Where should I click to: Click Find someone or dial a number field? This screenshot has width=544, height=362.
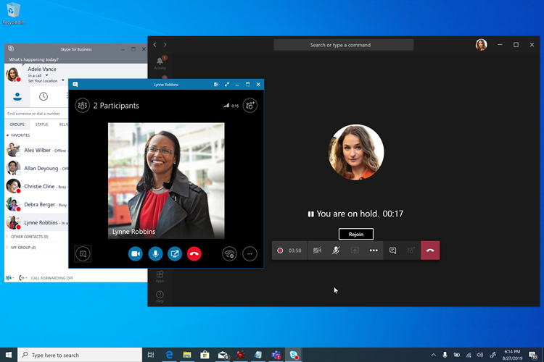(36, 114)
